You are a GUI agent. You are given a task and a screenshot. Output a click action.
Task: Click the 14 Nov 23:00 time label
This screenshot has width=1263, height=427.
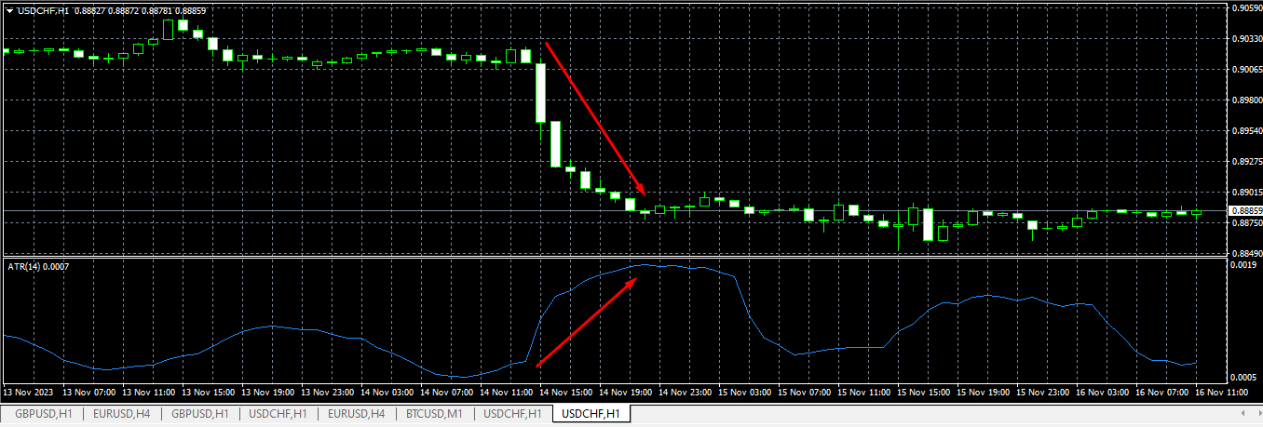point(687,393)
